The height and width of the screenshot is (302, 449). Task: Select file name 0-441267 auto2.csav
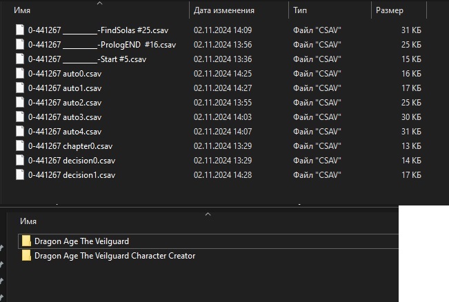(x=65, y=103)
